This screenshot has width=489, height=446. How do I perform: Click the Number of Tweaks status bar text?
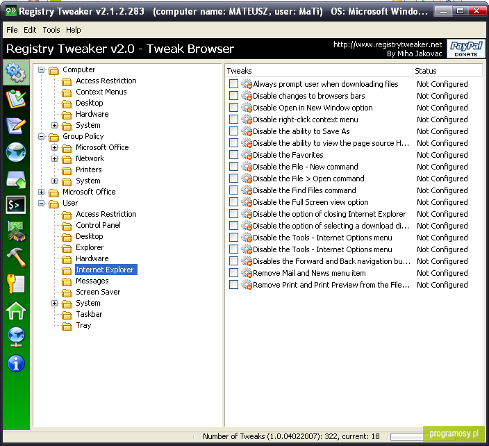coord(291,436)
